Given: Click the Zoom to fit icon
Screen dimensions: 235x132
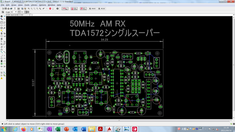Looking at the screenshot, I should point(29,8).
